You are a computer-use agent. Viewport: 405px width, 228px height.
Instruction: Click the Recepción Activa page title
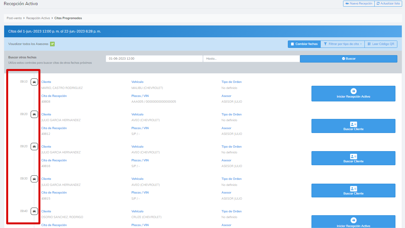coord(20,4)
